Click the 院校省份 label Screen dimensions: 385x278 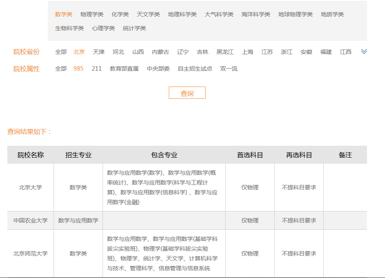click(26, 52)
